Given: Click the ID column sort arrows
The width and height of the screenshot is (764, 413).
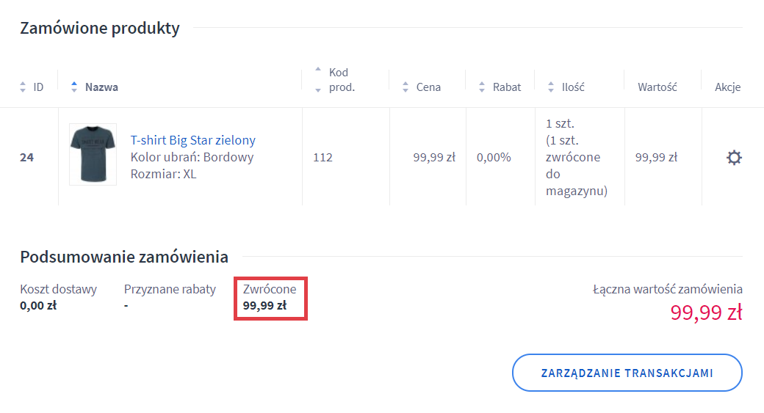Looking at the screenshot, I should click(23, 87).
